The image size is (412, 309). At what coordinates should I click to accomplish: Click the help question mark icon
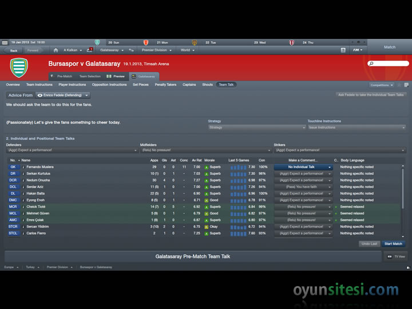(x=343, y=50)
